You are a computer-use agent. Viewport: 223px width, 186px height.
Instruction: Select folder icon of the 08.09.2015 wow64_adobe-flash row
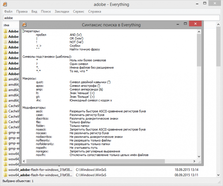[5, 175]
